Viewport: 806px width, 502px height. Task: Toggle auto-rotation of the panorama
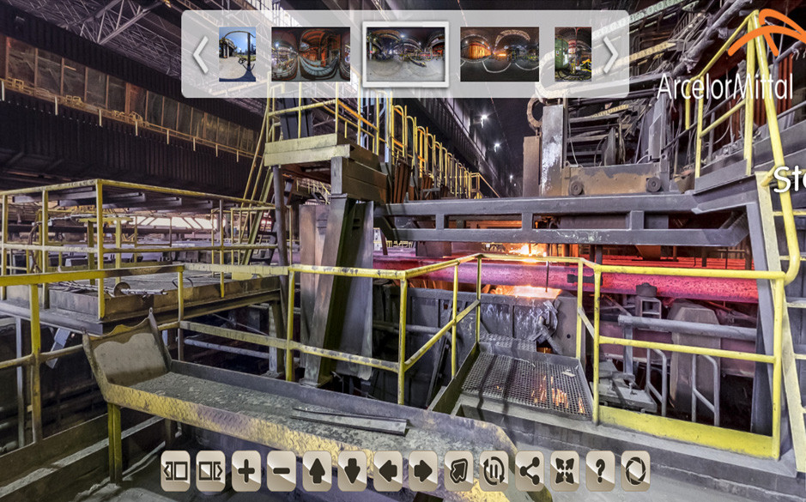coord(494,471)
